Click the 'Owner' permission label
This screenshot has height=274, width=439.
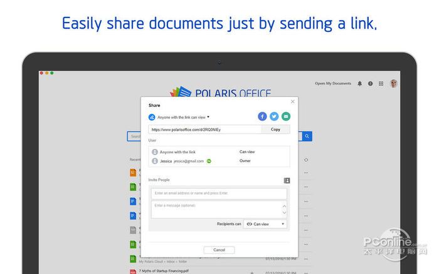coord(245,161)
